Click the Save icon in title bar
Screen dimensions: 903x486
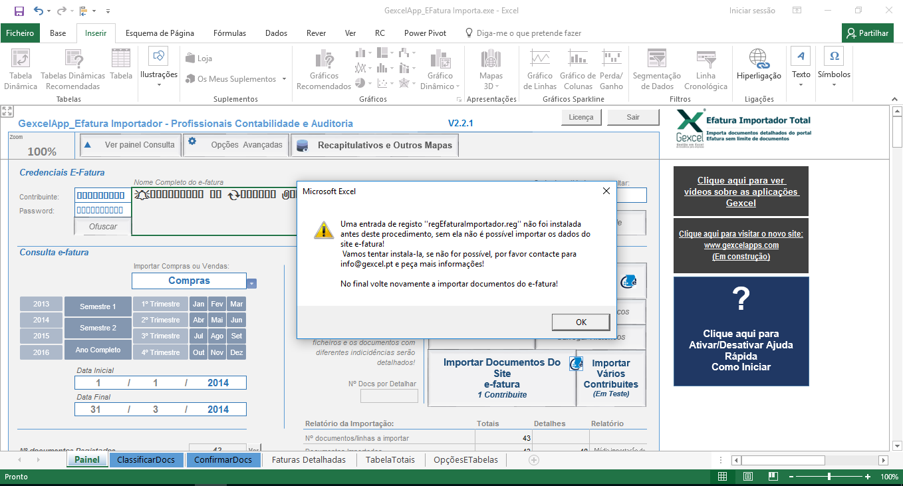(19, 11)
